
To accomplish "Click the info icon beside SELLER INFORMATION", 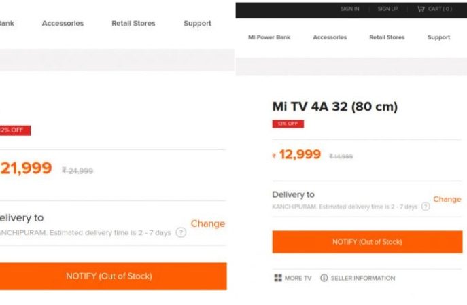I will 324,278.
